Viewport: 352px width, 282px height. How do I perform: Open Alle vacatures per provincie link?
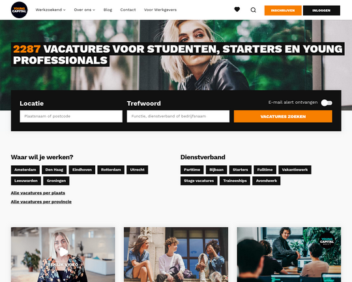(x=41, y=202)
